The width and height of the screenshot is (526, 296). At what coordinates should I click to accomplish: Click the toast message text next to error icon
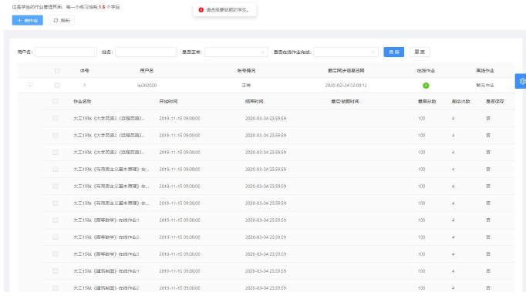tap(228, 10)
